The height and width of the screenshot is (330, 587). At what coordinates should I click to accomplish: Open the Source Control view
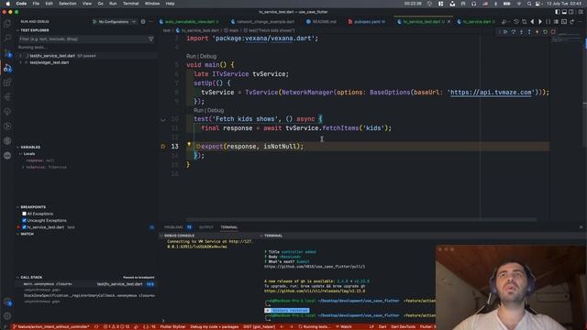[7, 53]
